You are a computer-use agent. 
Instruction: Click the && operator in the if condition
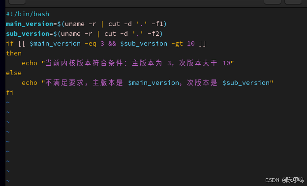pyautogui.click(x=112, y=43)
